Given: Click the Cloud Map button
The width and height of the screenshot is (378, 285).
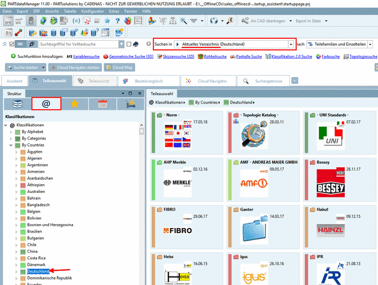Looking at the screenshot, I should [x=119, y=67].
